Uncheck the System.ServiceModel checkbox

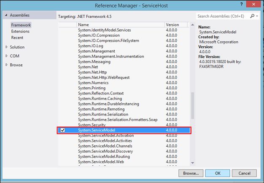tap(63, 130)
